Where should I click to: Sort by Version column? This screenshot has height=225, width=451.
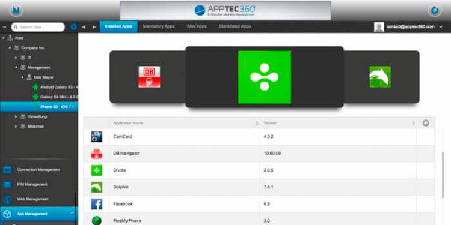coord(339,123)
